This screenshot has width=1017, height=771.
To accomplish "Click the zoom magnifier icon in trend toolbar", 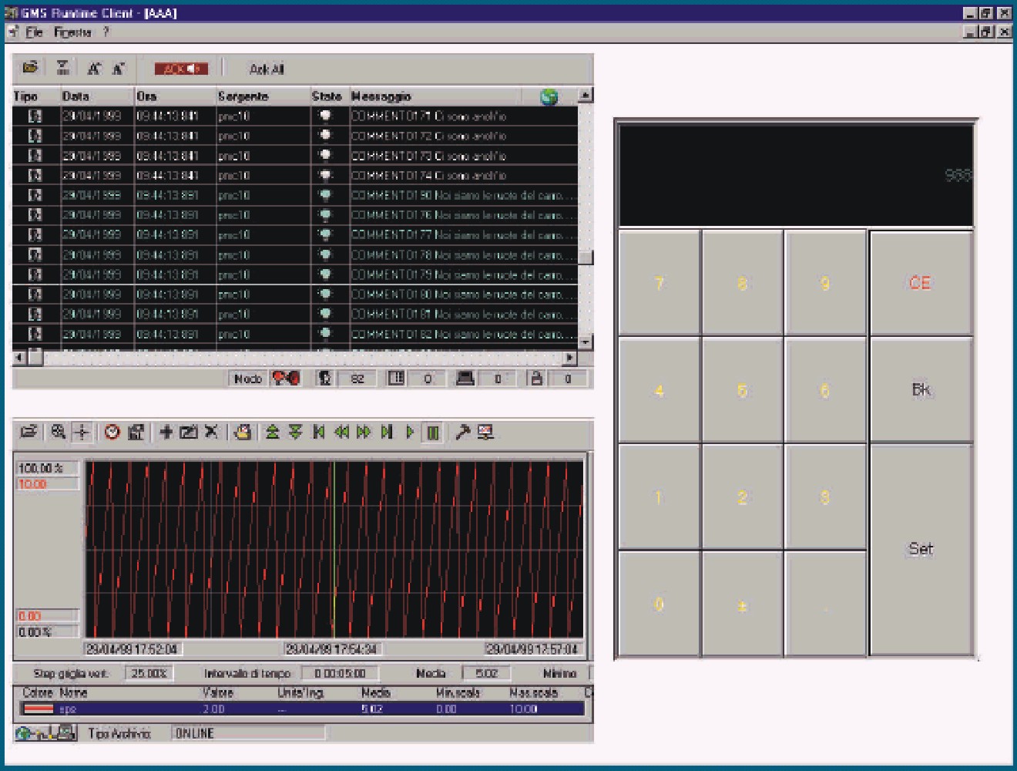I will [58, 433].
